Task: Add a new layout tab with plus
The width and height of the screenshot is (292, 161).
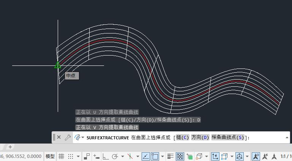Action: [x=10, y=147]
